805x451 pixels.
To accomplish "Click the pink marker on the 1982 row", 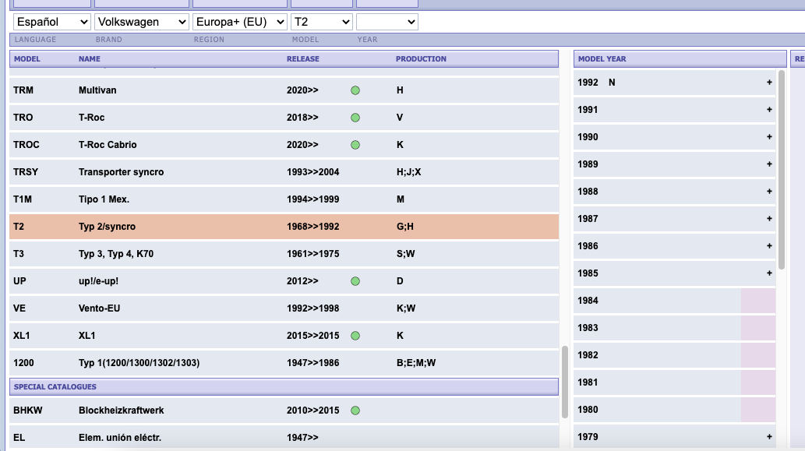I will [x=757, y=355].
